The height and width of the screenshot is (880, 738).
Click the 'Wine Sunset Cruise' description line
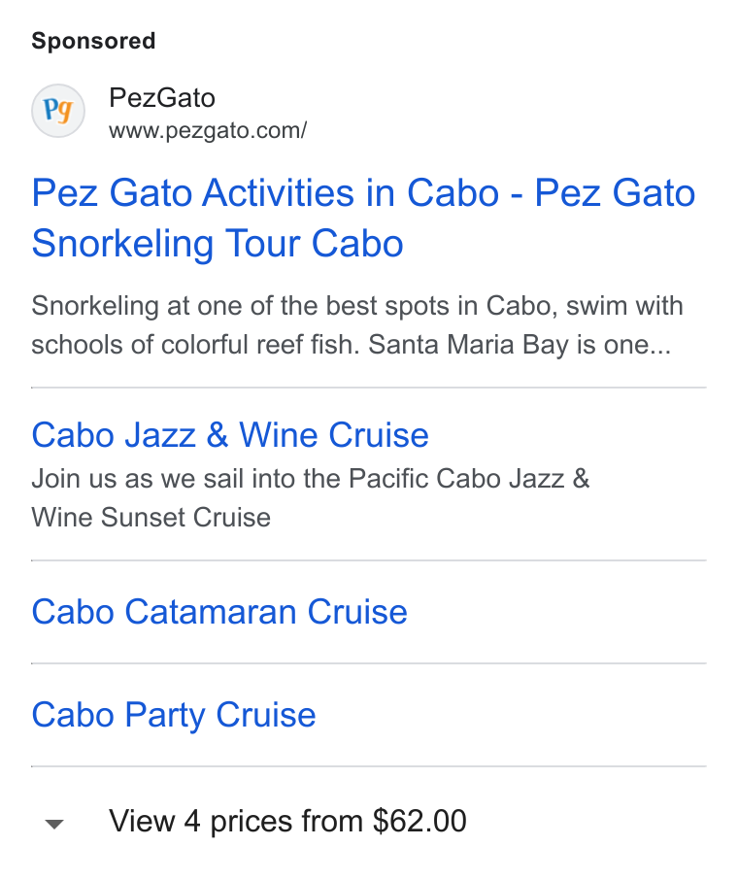[151, 517]
